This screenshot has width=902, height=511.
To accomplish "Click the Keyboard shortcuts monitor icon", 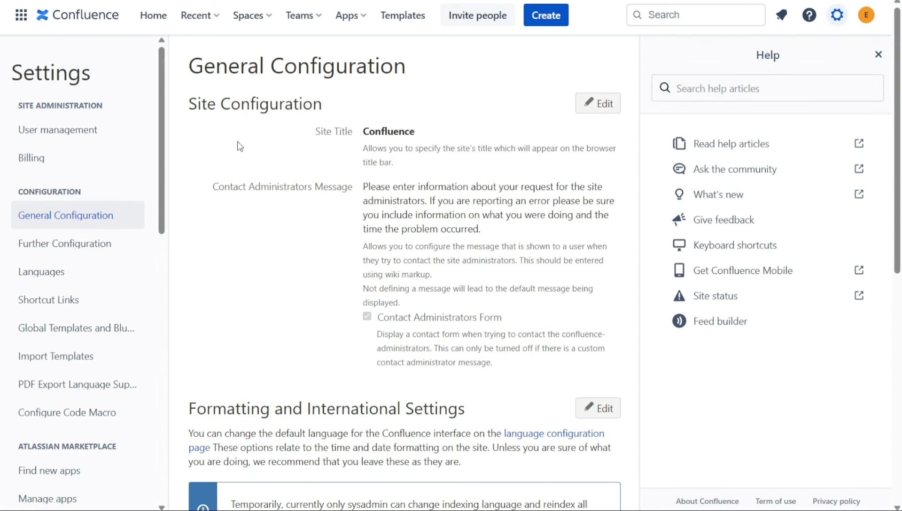I will pyautogui.click(x=679, y=245).
